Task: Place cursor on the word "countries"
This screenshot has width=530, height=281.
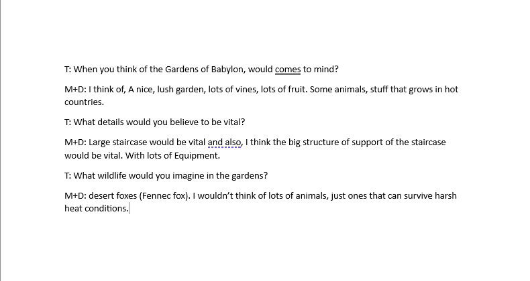Action: pos(83,102)
